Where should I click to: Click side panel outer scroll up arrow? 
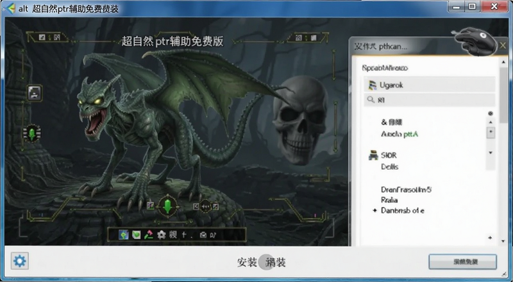point(503,62)
